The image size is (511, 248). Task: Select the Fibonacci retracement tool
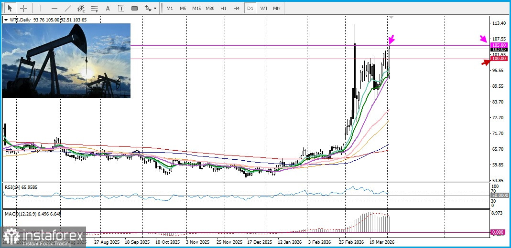(94, 8)
